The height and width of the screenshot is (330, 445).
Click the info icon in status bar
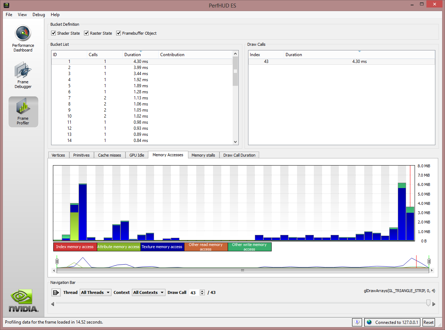[x=357, y=322]
